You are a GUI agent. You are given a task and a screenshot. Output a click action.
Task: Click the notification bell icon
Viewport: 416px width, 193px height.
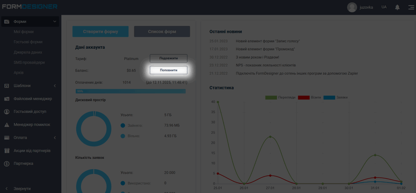click(397, 7)
